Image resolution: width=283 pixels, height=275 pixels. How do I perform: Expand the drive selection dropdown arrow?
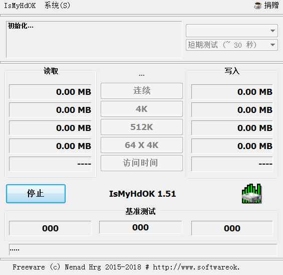(272, 31)
